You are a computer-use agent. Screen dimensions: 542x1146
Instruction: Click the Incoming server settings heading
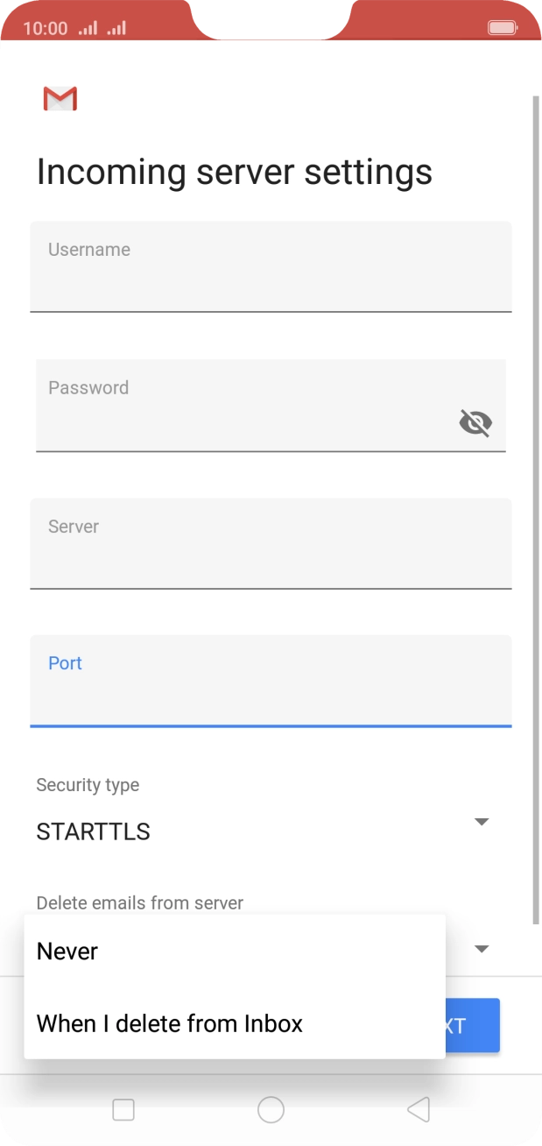tap(234, 171)
